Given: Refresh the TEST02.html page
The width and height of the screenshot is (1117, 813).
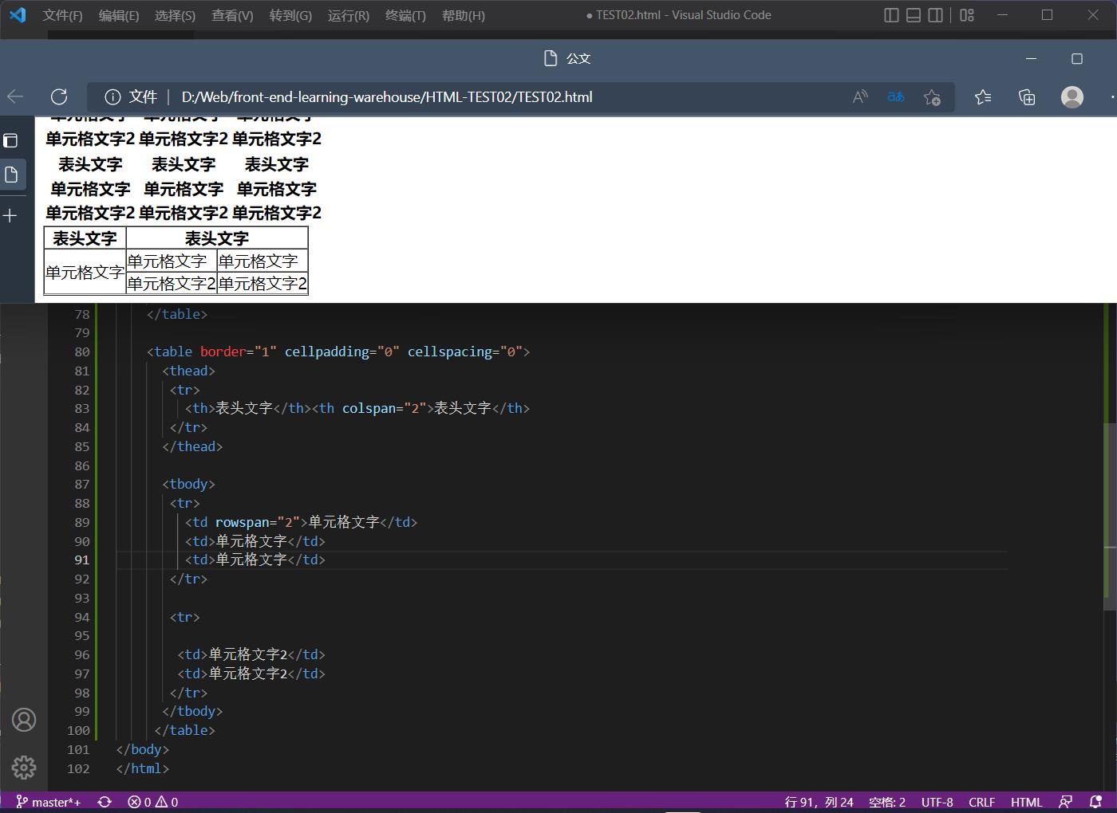Looking at the screenshot, I should pyautogui.click(x=58, y=96).
